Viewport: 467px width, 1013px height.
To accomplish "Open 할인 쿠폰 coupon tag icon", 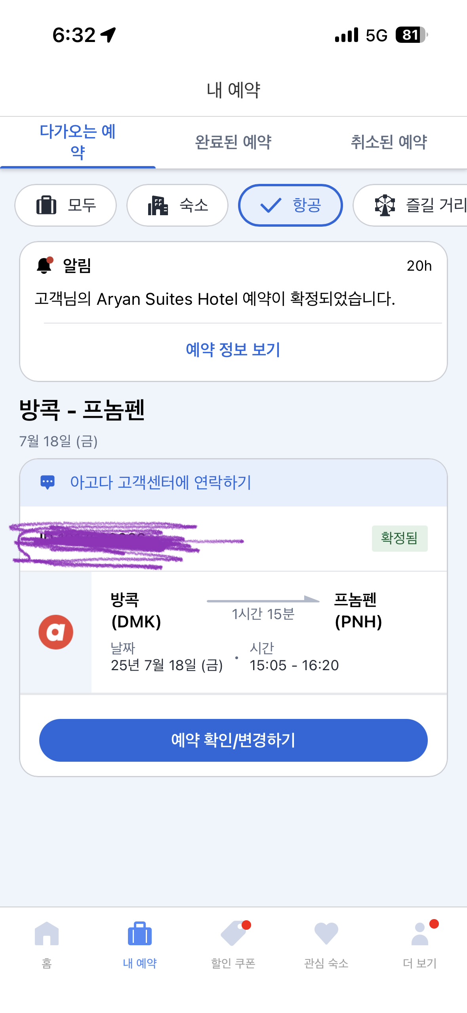I will point(233,934).
